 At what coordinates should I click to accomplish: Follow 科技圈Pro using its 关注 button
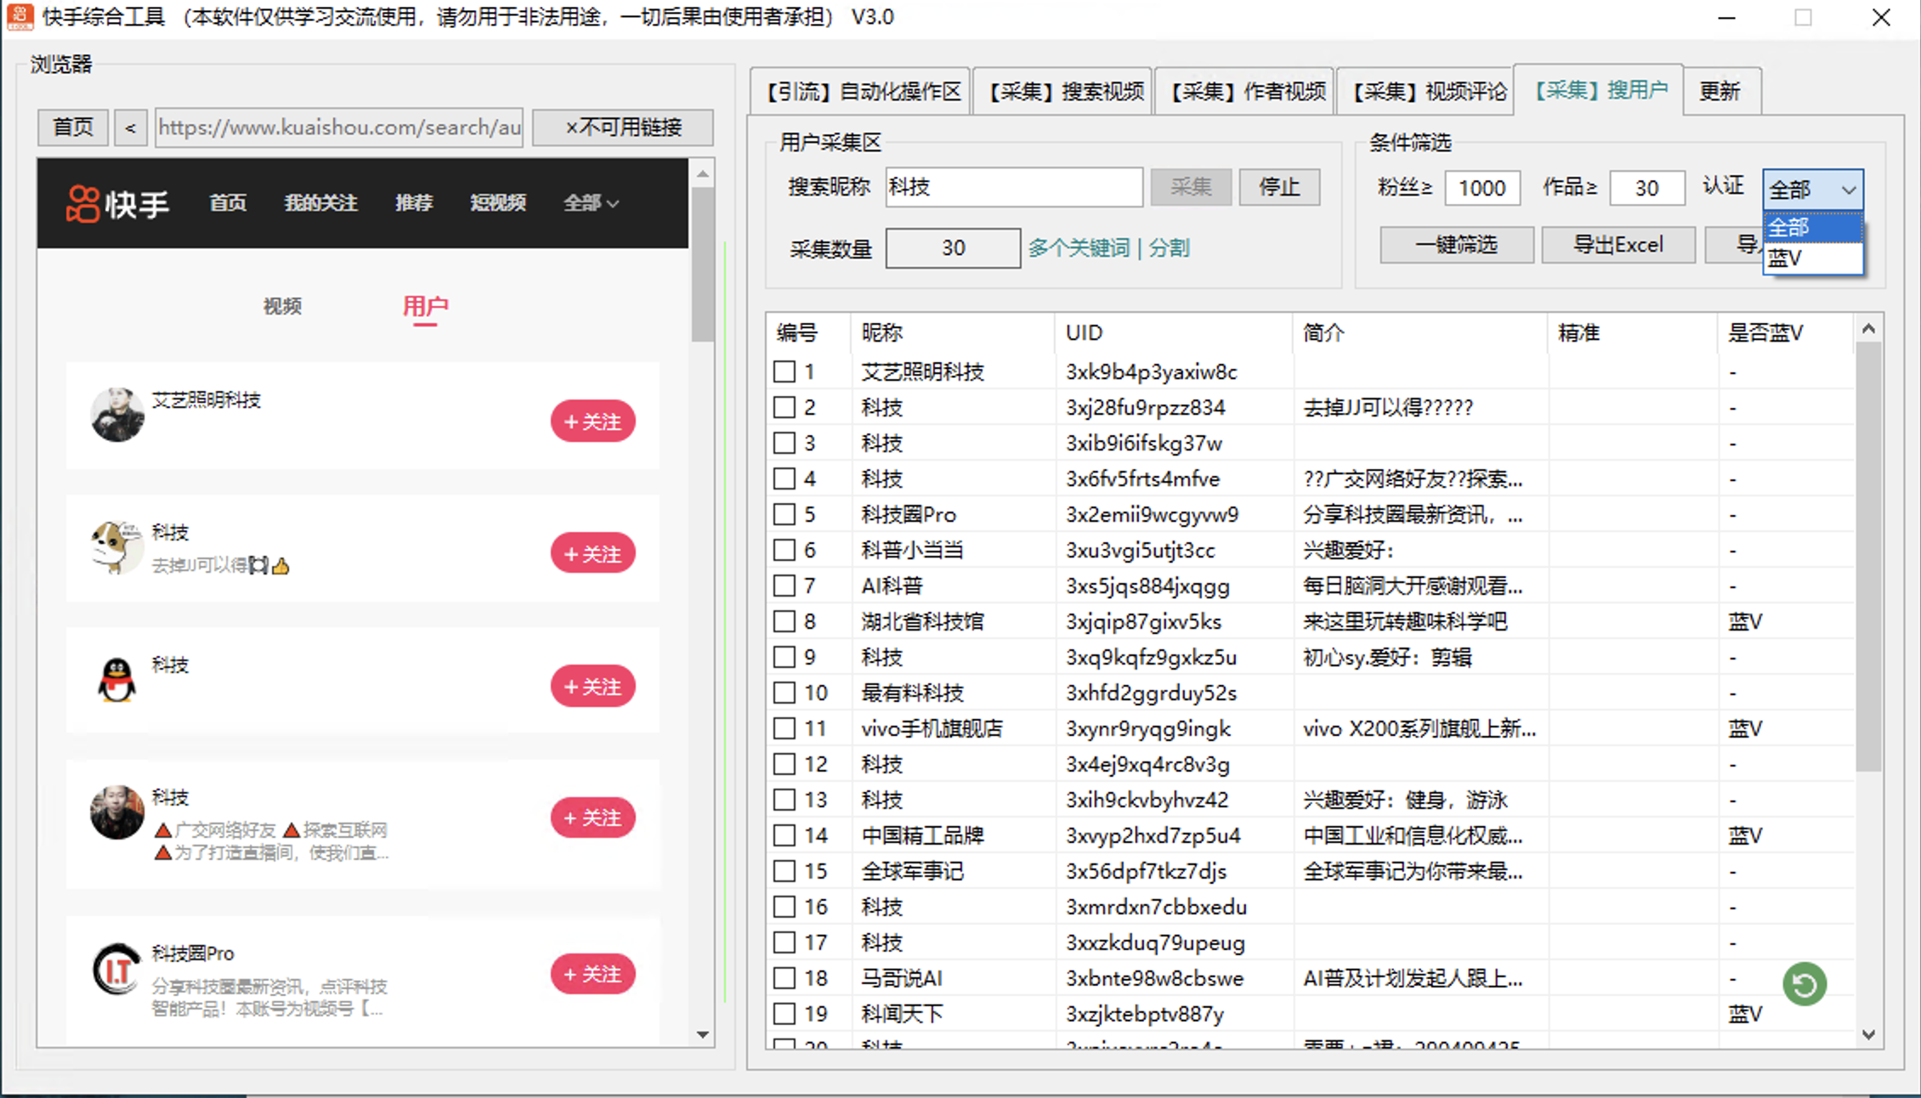pyautogui.click(x=592, y=974)
